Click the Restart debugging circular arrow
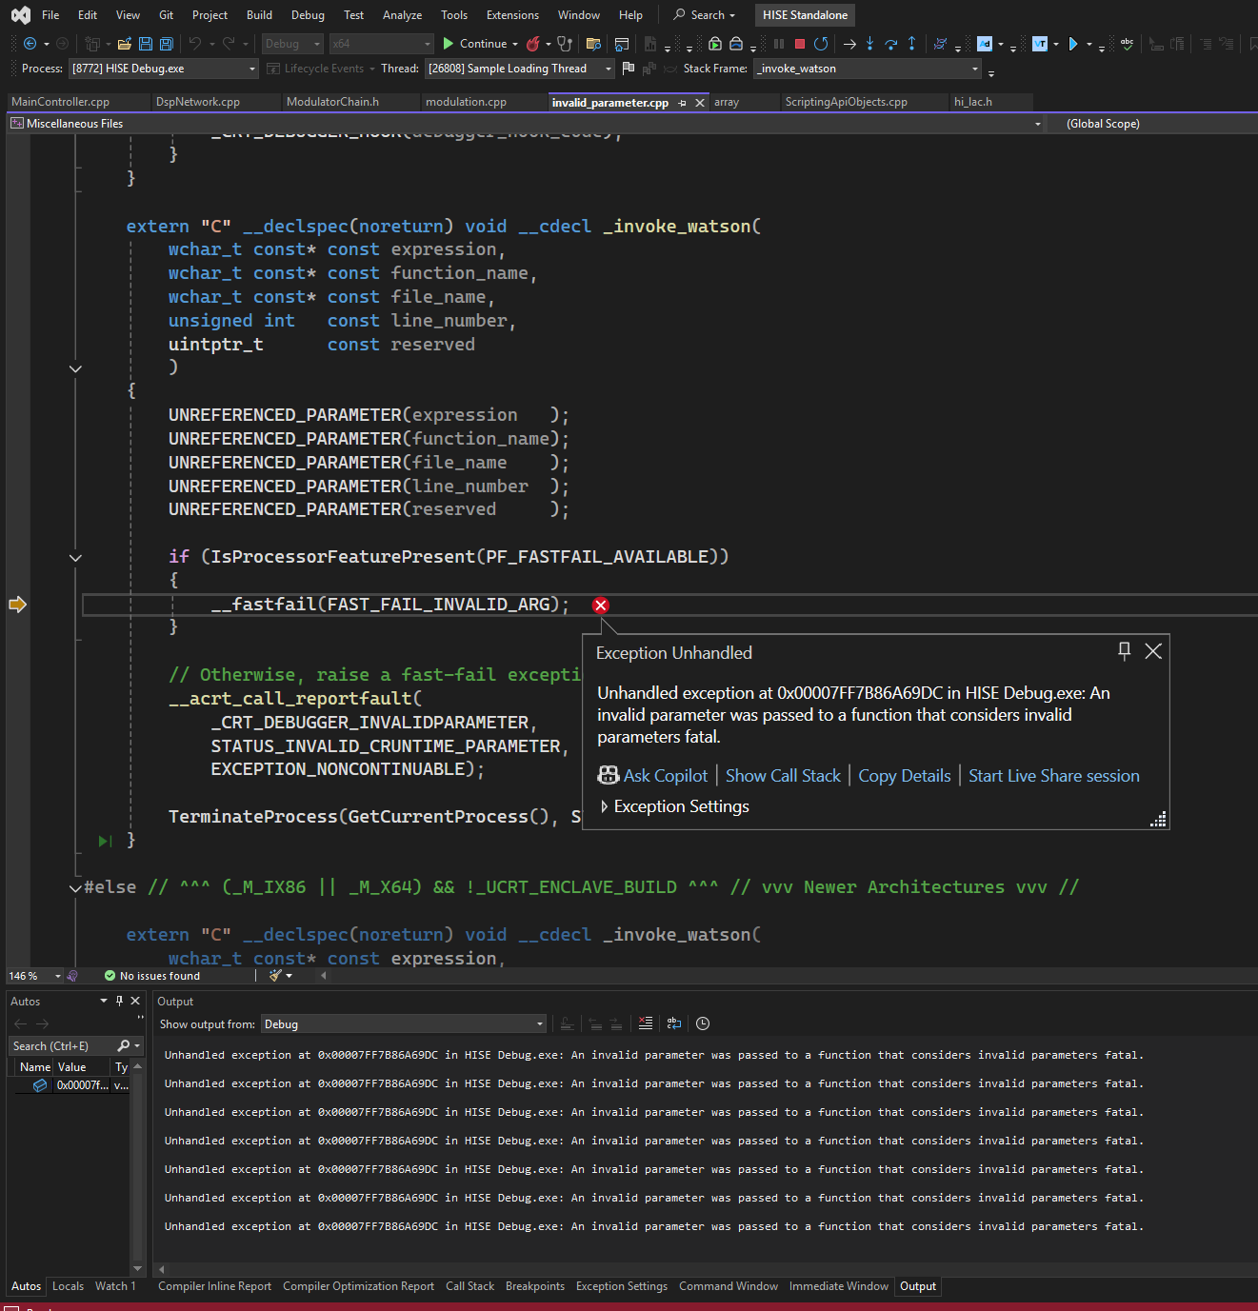This screenshot has height=1311, width=1258. 821,44
